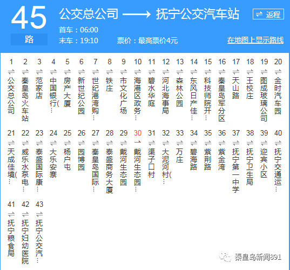Select stop 15 科技师院开

tap(208, 99)
